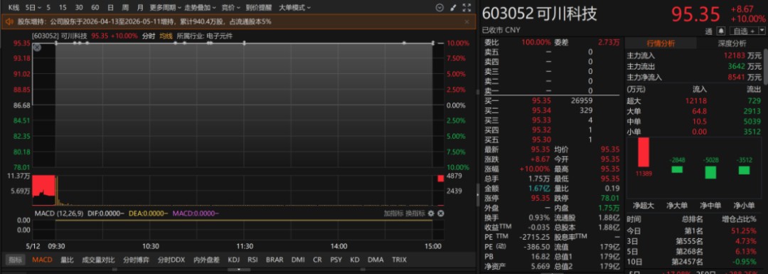The image size is (768, 274).
Task: Click the 金额 value 1.67亿
Action: pyautogui.click(x=539, y=188)
